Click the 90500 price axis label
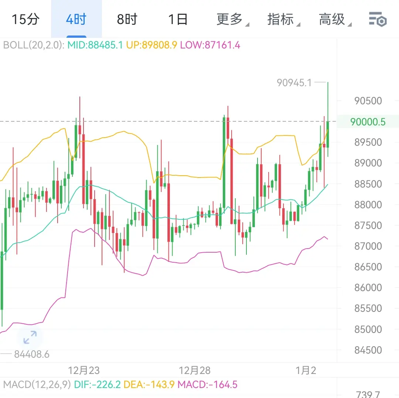The width and height of the screenshot is (399, 398). [x=368, y=101]
